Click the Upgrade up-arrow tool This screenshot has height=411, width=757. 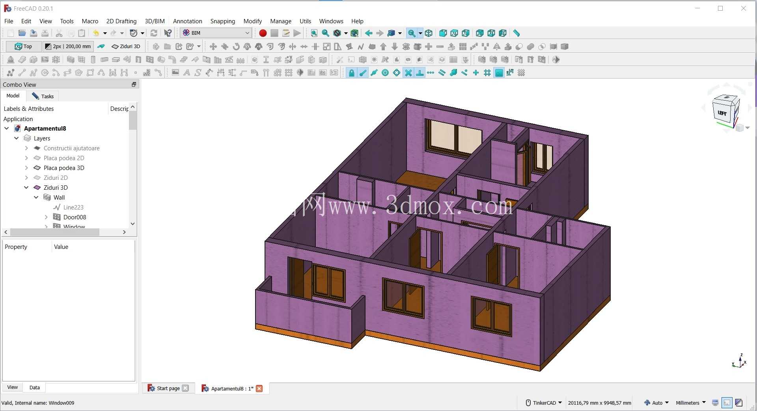383,47
